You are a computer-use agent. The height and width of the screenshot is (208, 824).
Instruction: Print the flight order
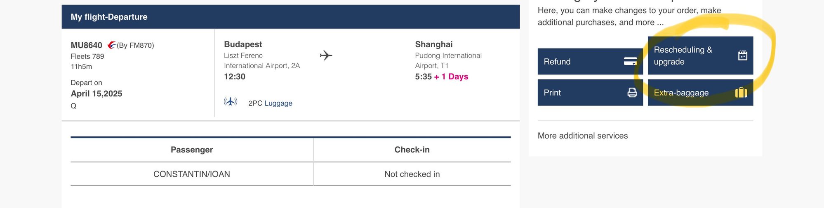pyautogui.click(x=577, y=92)
